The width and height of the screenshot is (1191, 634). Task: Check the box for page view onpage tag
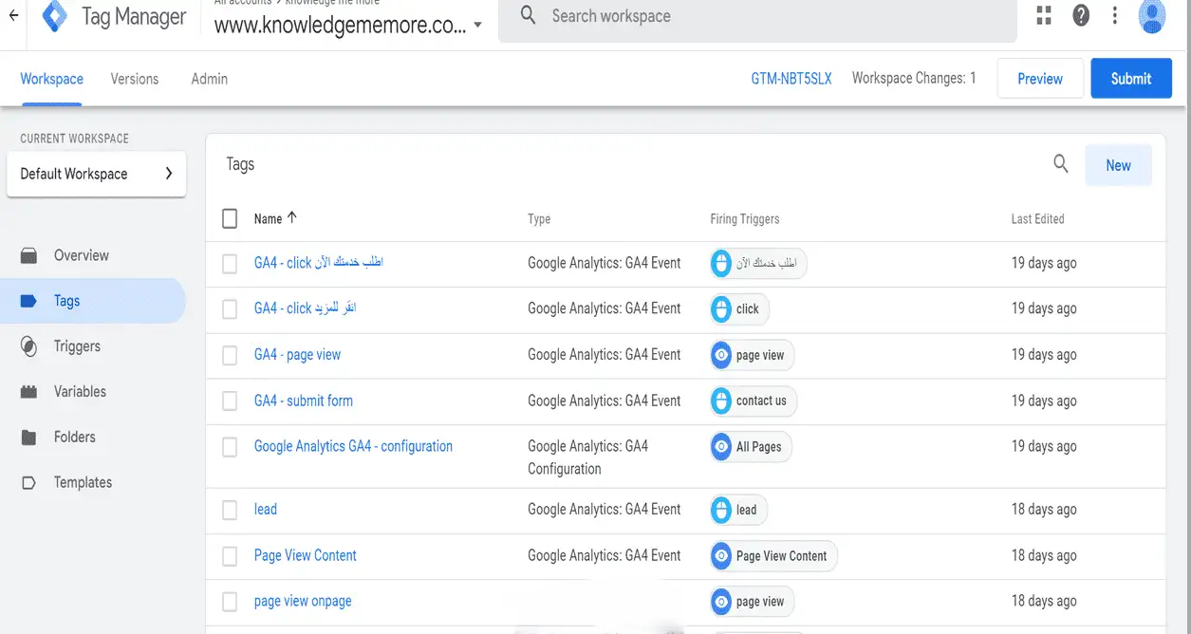[230, 602]
